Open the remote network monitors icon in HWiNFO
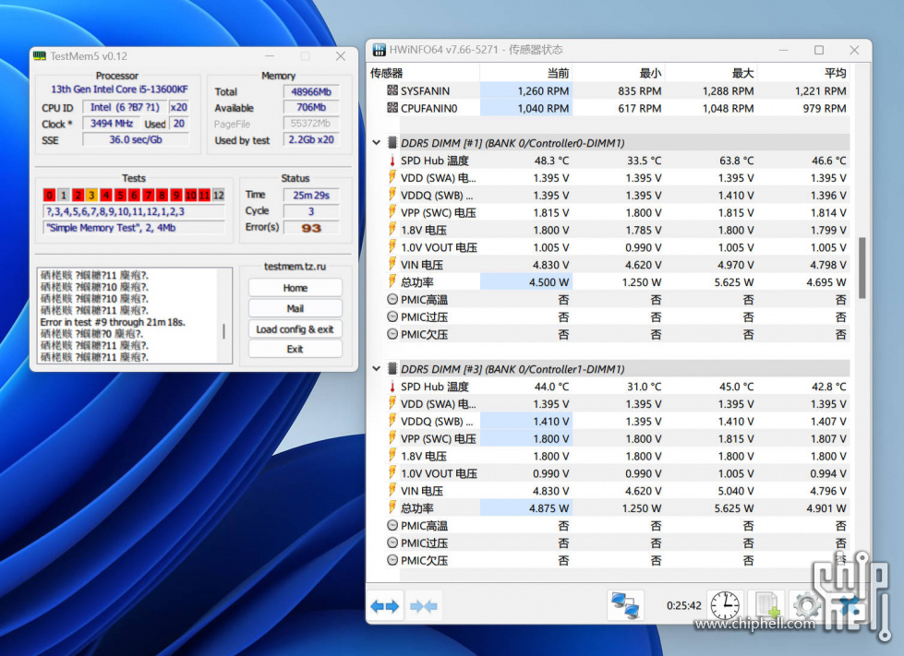 point(625,606)
